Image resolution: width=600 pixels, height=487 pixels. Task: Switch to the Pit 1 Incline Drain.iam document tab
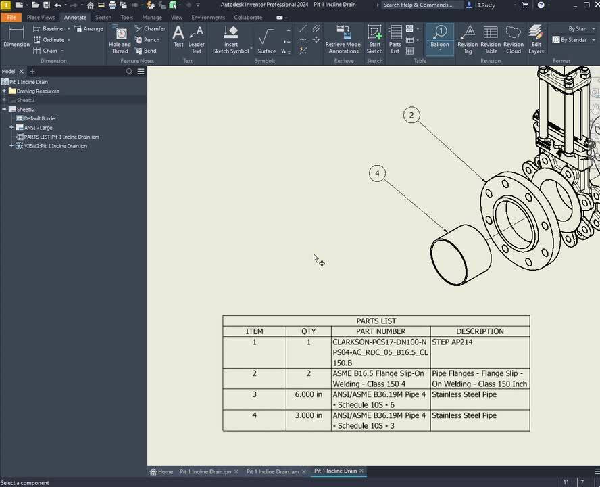point(272,471)
